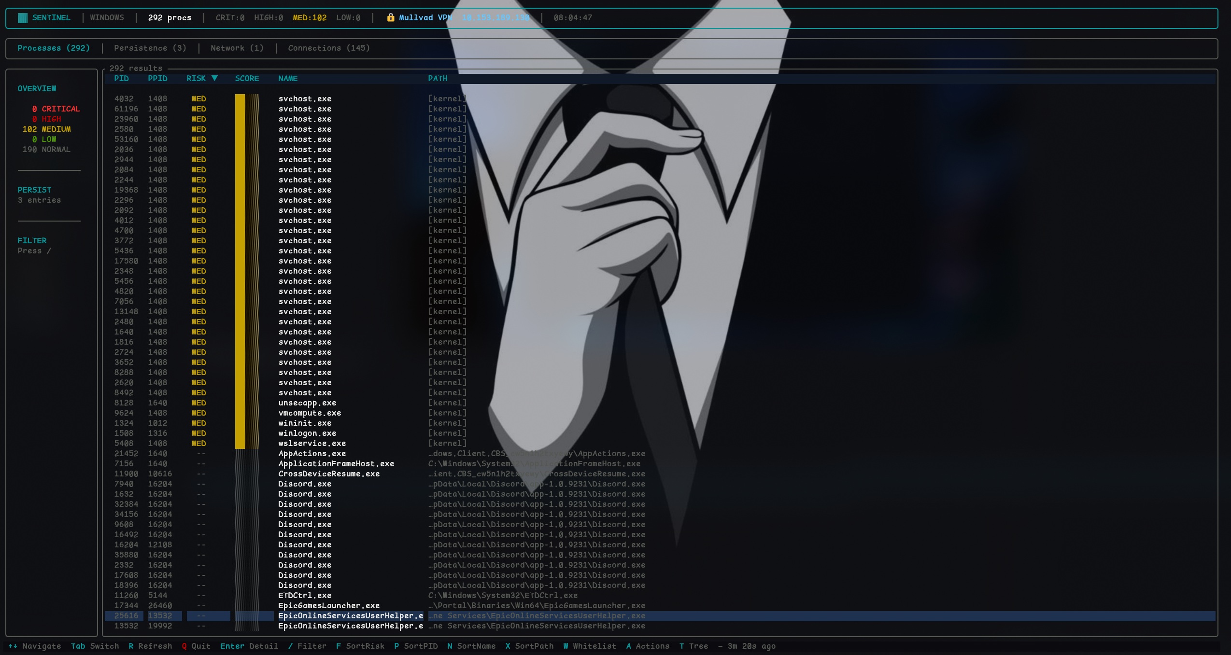Open the Network (1) tab
The width and height of the screenshot is (1231, 655).
tap(236, 48)
